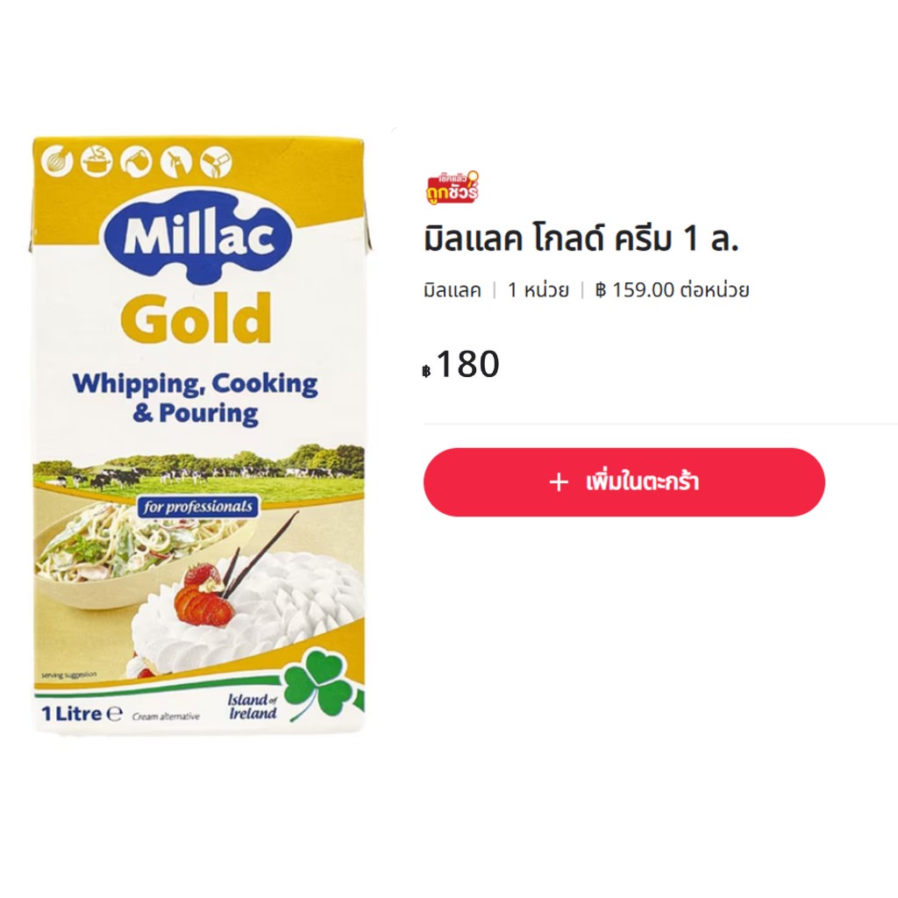Click the piping bag icon on carton
898x898 pixels.
click(x=175, y=161)
